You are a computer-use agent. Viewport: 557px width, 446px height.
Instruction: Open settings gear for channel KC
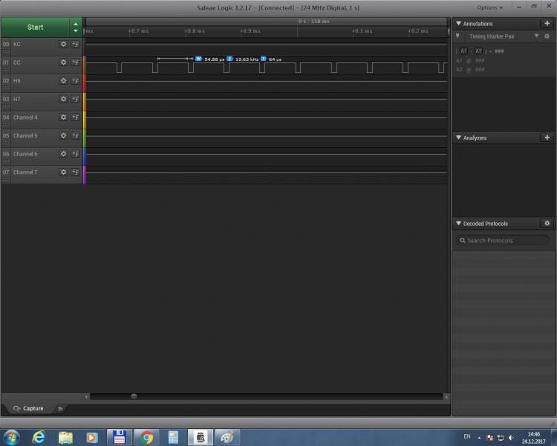[x=63, y=44]
